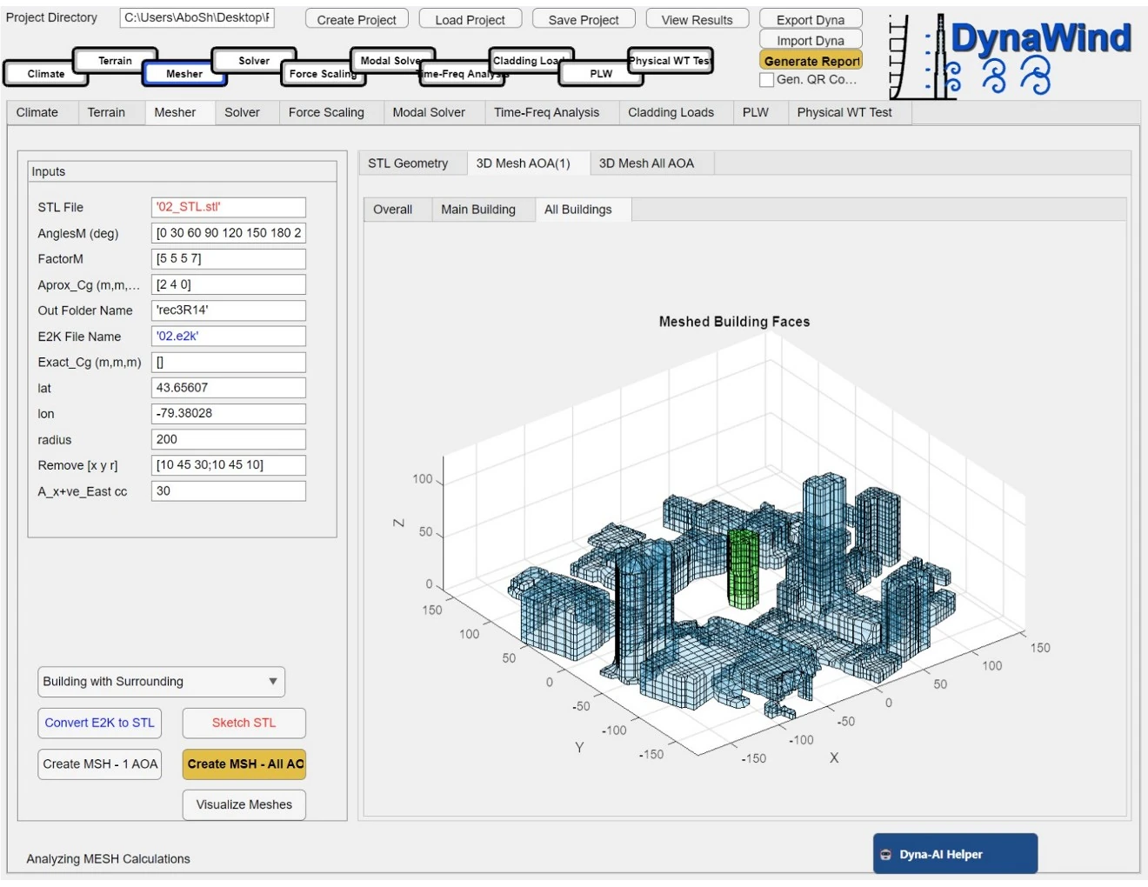The image size is (1148, 887).
Task: Open the Physical WT Test module button
Action: [668, 61]
